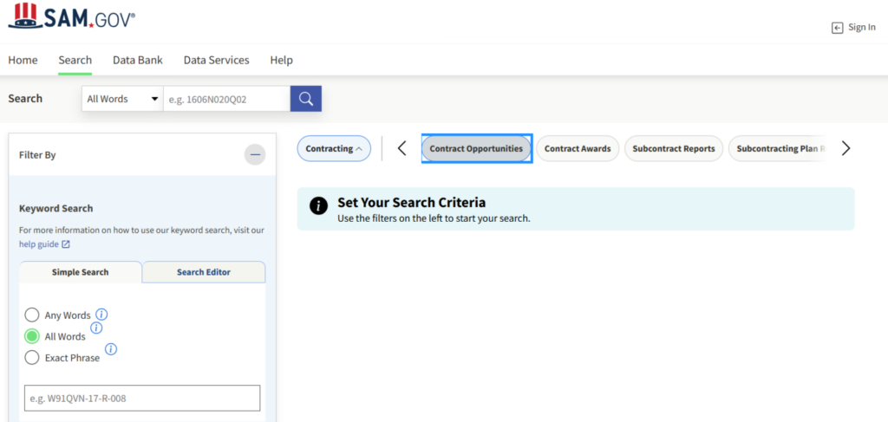The height and width of the screenshot is (422, 888).
Task: Click the Filter By heading text
Action: (x=37, y=154)
